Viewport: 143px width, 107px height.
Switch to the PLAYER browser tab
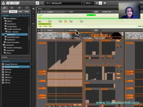5,12
